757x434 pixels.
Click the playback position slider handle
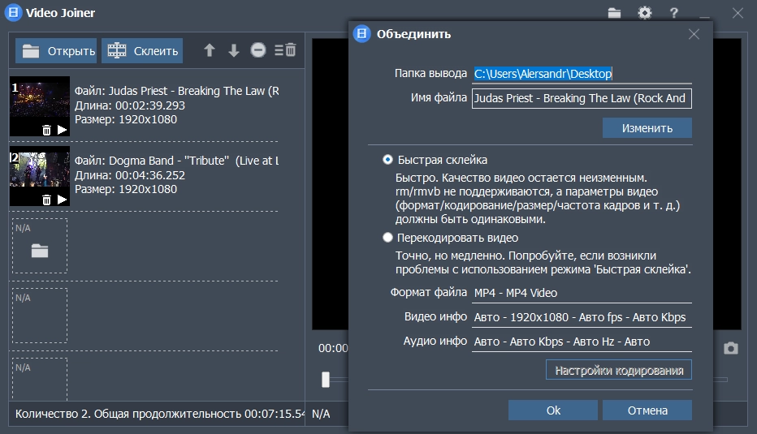coord(326,380)
